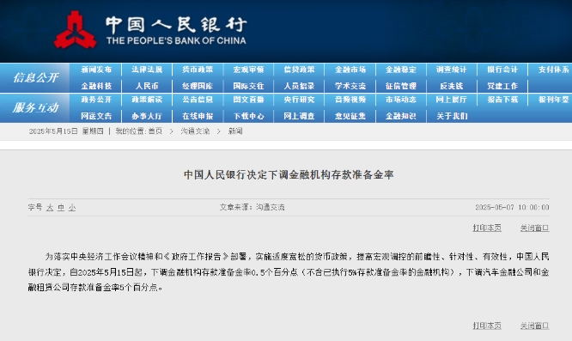Image resolution: width=572 pixels, height=341 pixels.
Task: Open 图文直播 in the navigation
Action: 248,100
